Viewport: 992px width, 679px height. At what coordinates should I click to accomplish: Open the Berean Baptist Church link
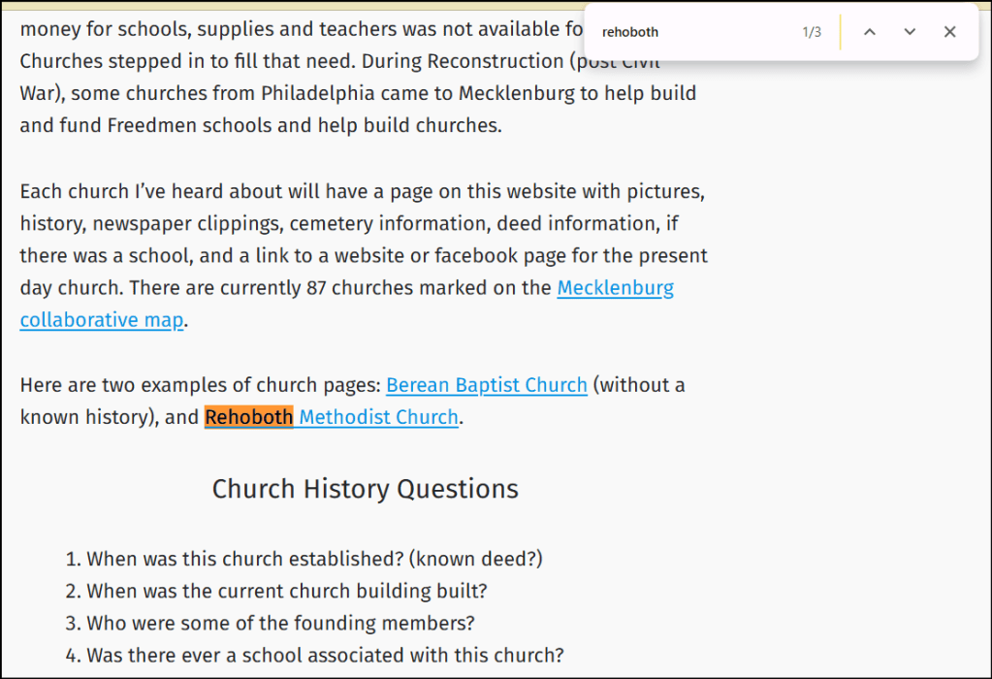pos(486,385)
